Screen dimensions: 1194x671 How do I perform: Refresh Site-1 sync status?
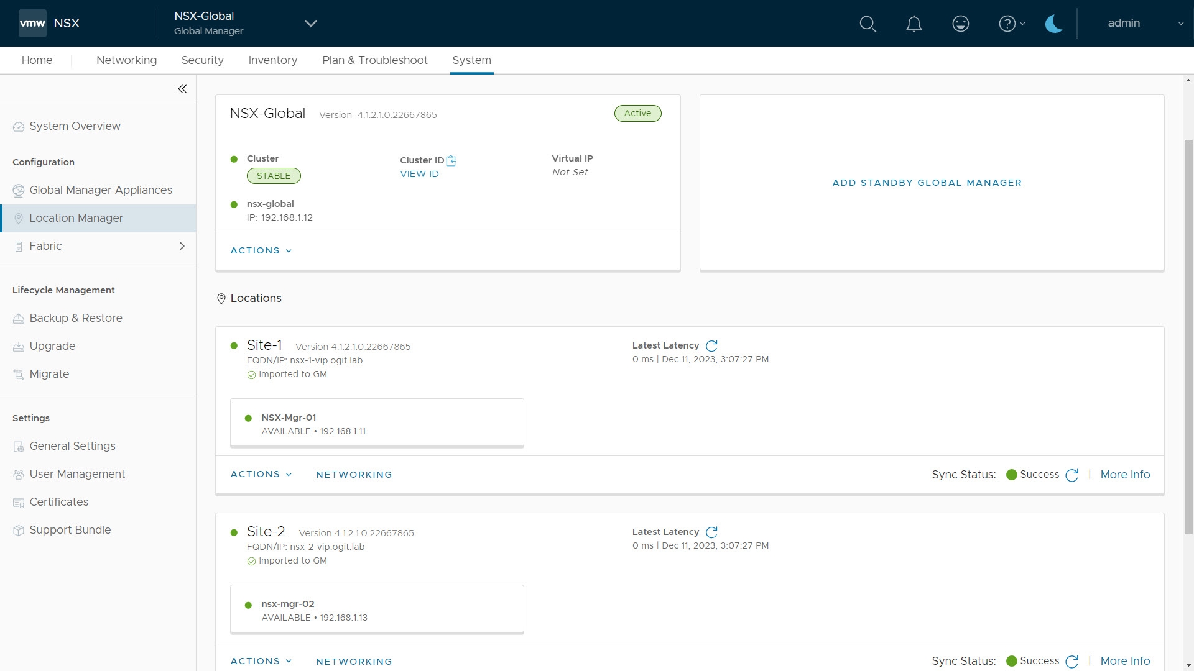pyautogui.click(x=1071, y=475)
